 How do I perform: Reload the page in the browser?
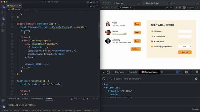pyautogui.click(x=111, y=7)
